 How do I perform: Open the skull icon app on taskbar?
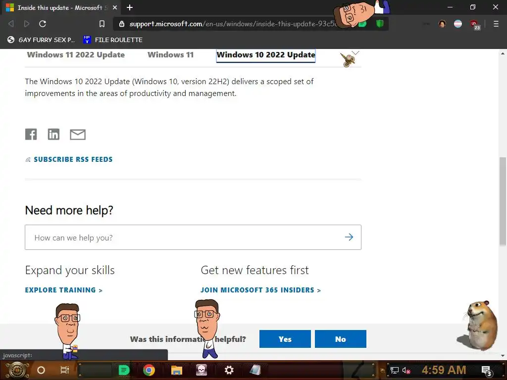click(202, 370)
